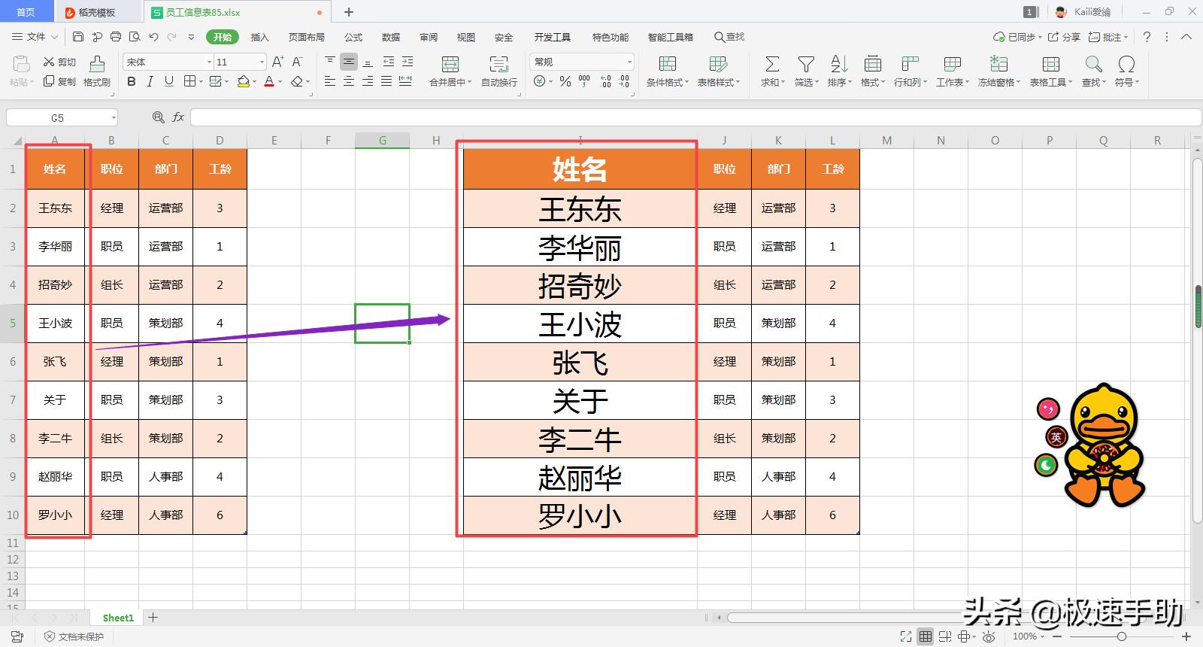Save the workbook with the save icon
Screen dimensions: 1203x647
click(78, 37)
